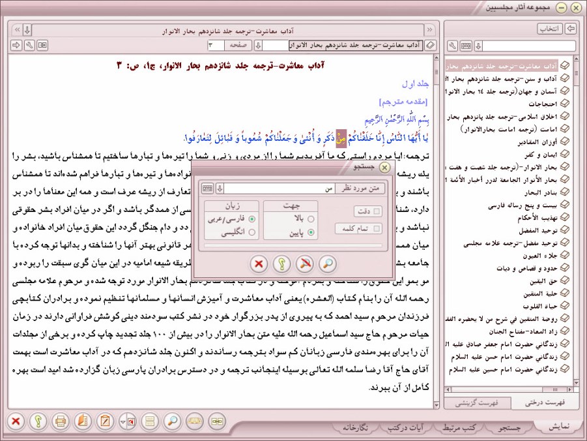Close the جستجو search dialog
The image size is (587, 441).
[384, 167]
